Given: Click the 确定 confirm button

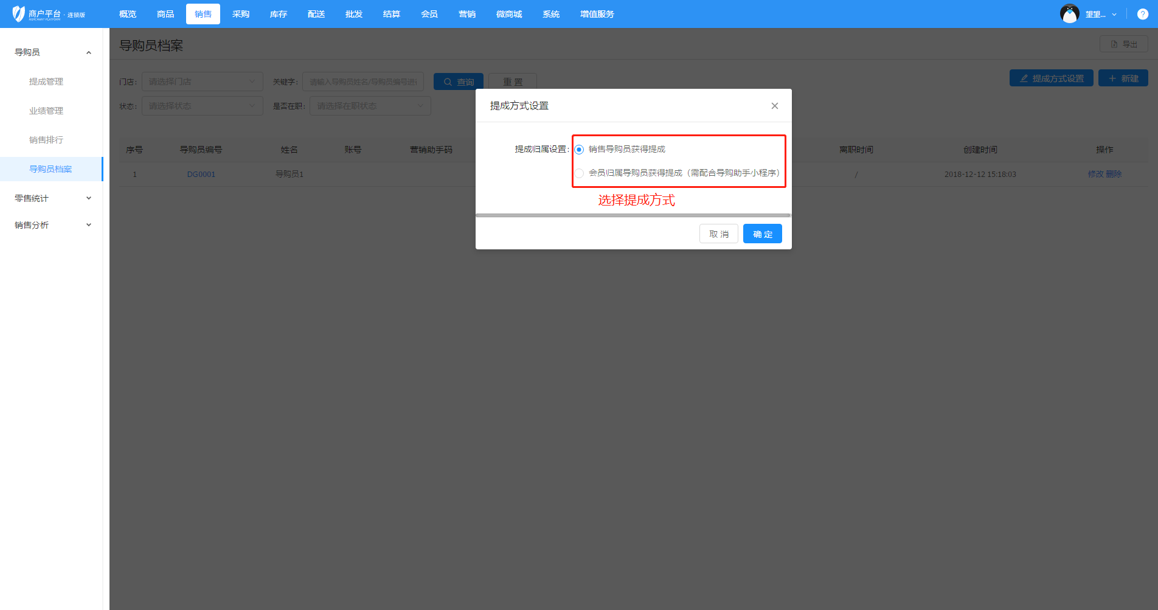Looking at the screenshot, I should 762,234.
